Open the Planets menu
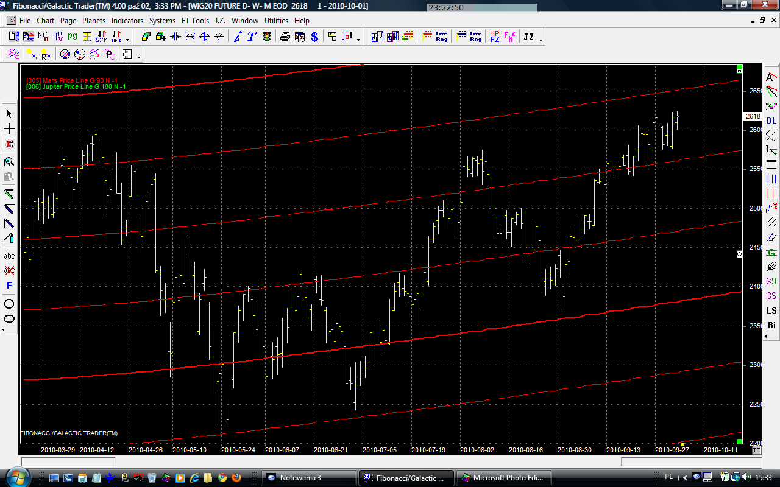780x487 pixels. point(94,21)
